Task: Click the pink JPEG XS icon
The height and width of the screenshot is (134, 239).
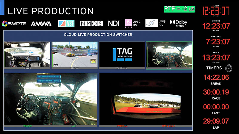Action: tap(128, 24)
